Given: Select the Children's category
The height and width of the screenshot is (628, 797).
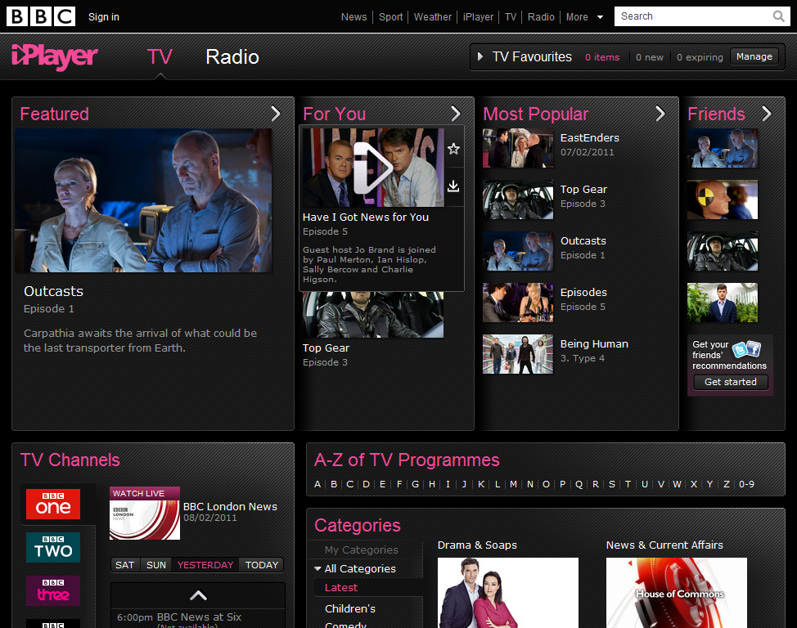Looking at the screenshot, I should click(349, 608).
